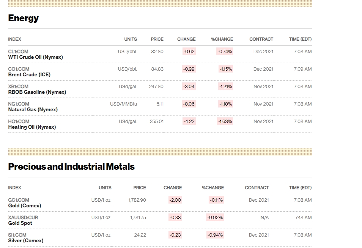Open the Brent Crude (ICE) link

[x=29, y=75]
